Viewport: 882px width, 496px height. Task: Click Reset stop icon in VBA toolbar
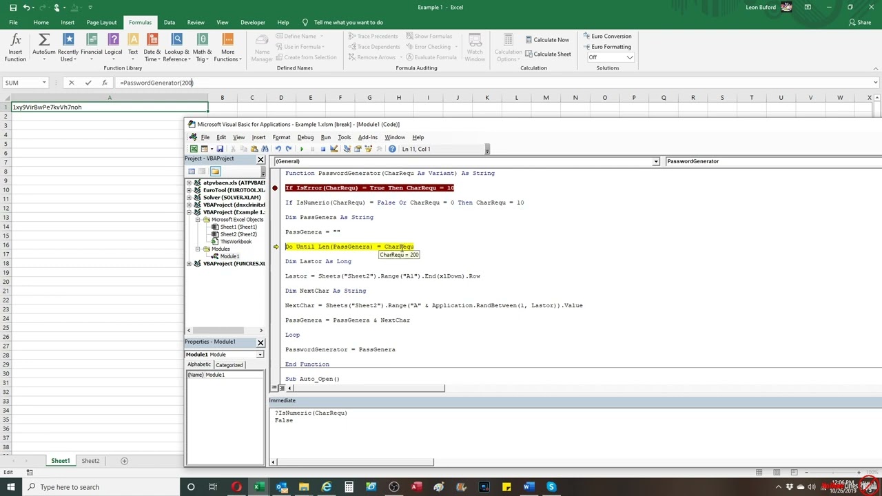pyautogui.click(x=323, y=149)
